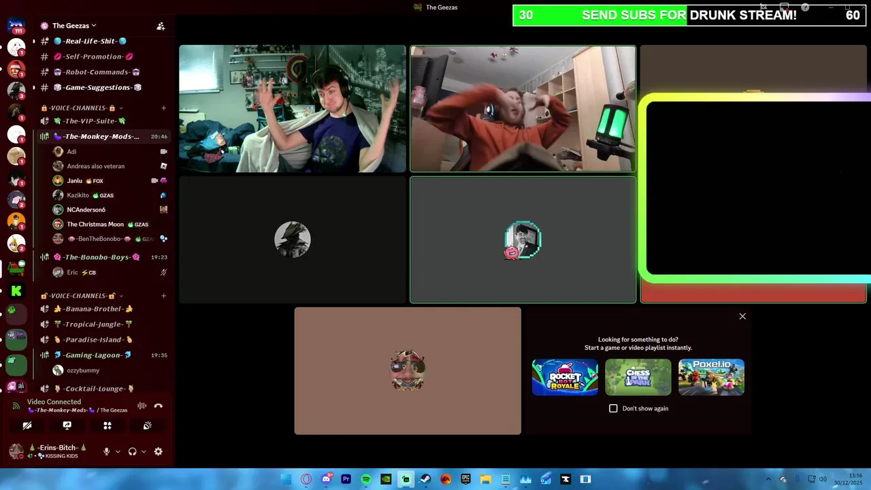Check the Don't show again box
The image size is (871, 490).
tap(613, 408)
